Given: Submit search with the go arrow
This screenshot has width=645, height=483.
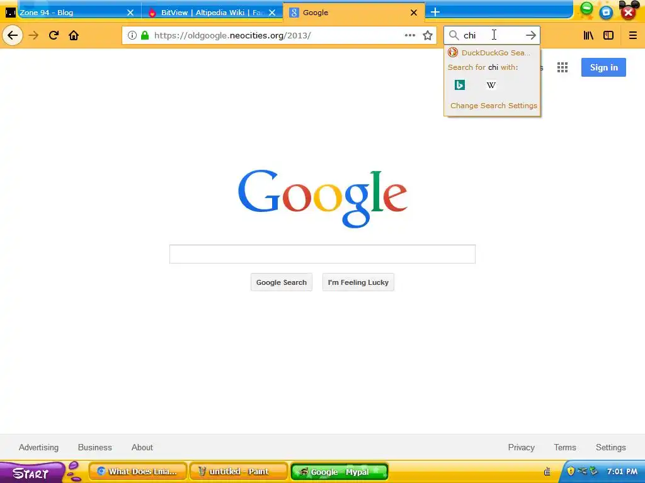Looking at the screenshot, I should tap(530, 35).
